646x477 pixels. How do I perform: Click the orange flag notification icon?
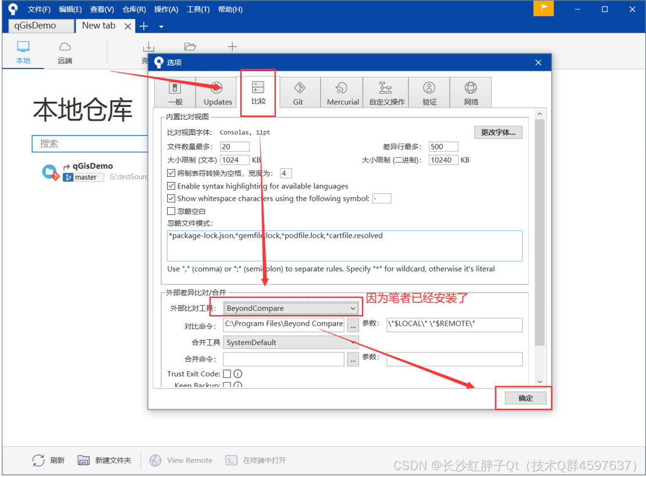click(x=544, y=8)
